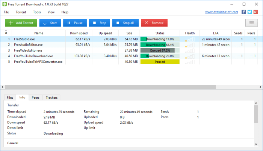Click the horizontal scrollbar right arrow

(260, 87)
